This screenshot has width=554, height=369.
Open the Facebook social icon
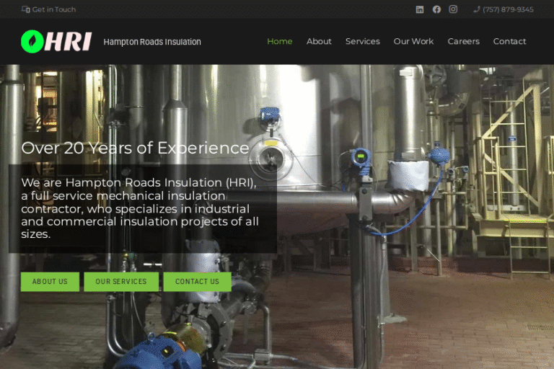[x=436, y=9]
